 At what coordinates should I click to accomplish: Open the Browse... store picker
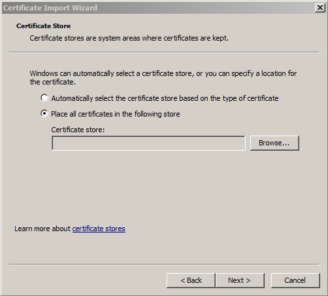point(274,143)
